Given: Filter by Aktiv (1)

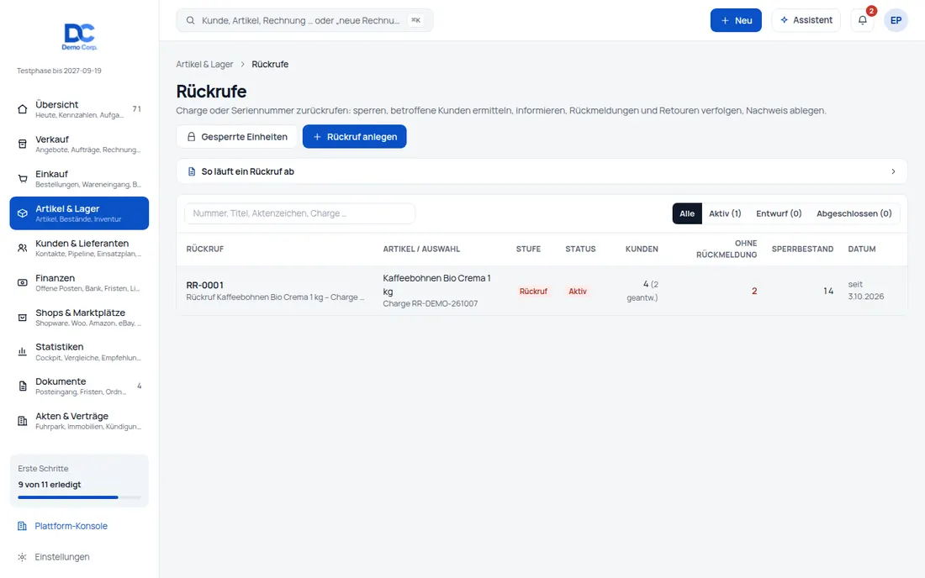Looking at the screenshot, I should coord(725,213).
